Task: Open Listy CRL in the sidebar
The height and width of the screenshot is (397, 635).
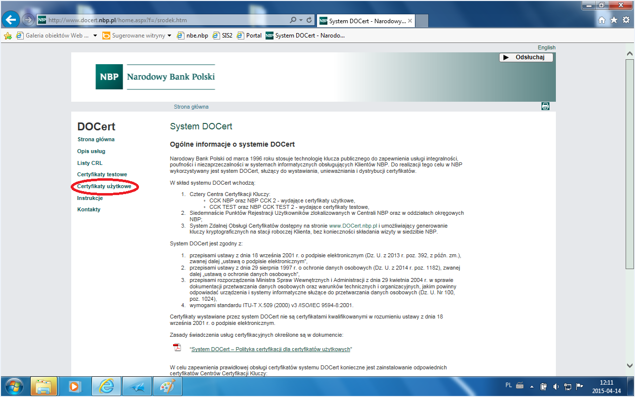Action: [x=90, y=163]
